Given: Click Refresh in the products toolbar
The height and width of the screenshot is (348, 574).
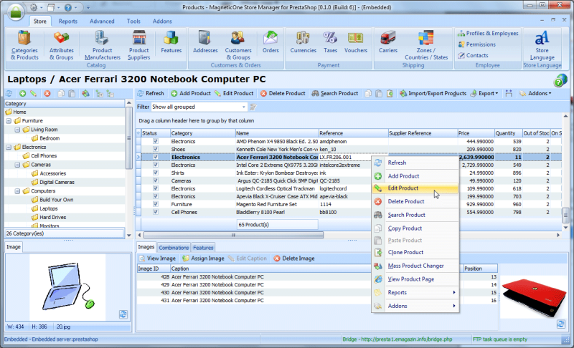Looking at the screenshot, I should click(x=151, y=94).
